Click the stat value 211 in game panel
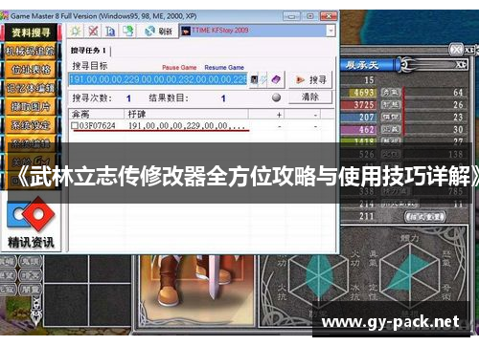The image size is (479, 346). click(x=366, y=216)
